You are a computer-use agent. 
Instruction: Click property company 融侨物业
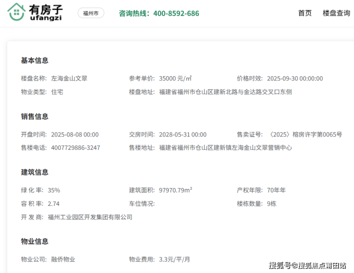63,259
